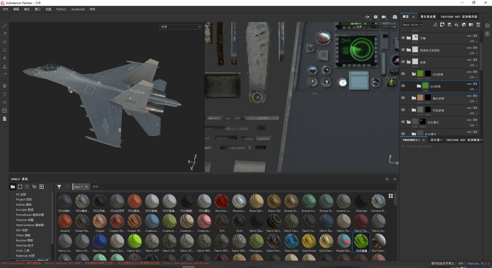Open opacity dropdown for 引擎 layer
Image resolution: width=492 pixels, height=268 pixels.
[473, 41]
